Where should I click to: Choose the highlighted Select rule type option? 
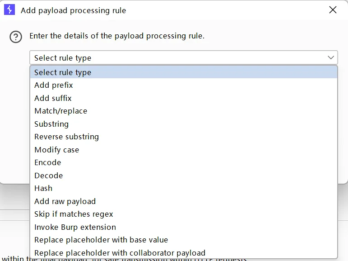63,72
